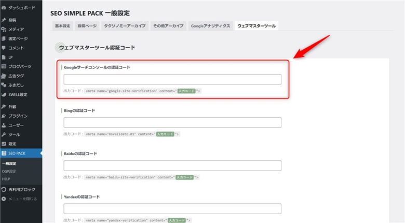
Task: Open the Dashboard icon in the sidebar
Action: (x=4, y=8)
